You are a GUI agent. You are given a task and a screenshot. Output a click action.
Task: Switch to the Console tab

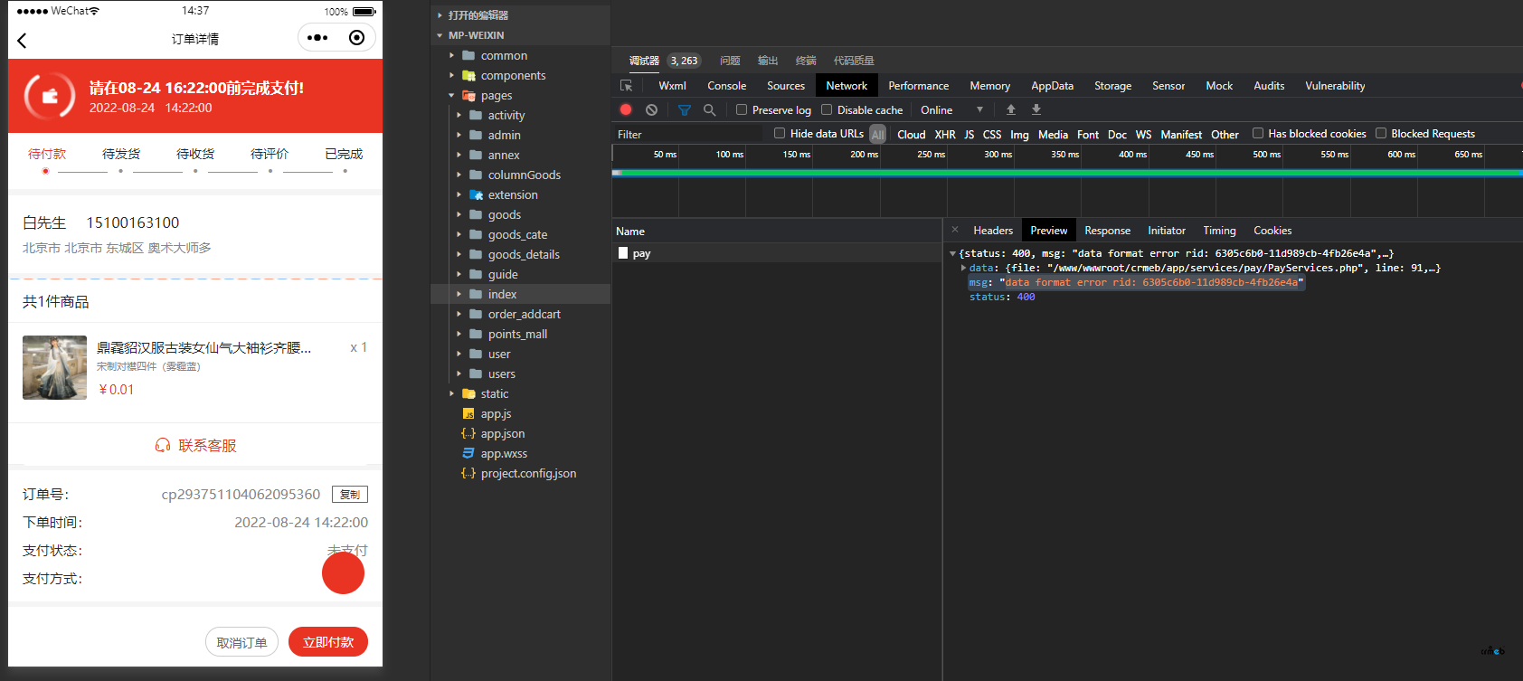pos(726,86)
